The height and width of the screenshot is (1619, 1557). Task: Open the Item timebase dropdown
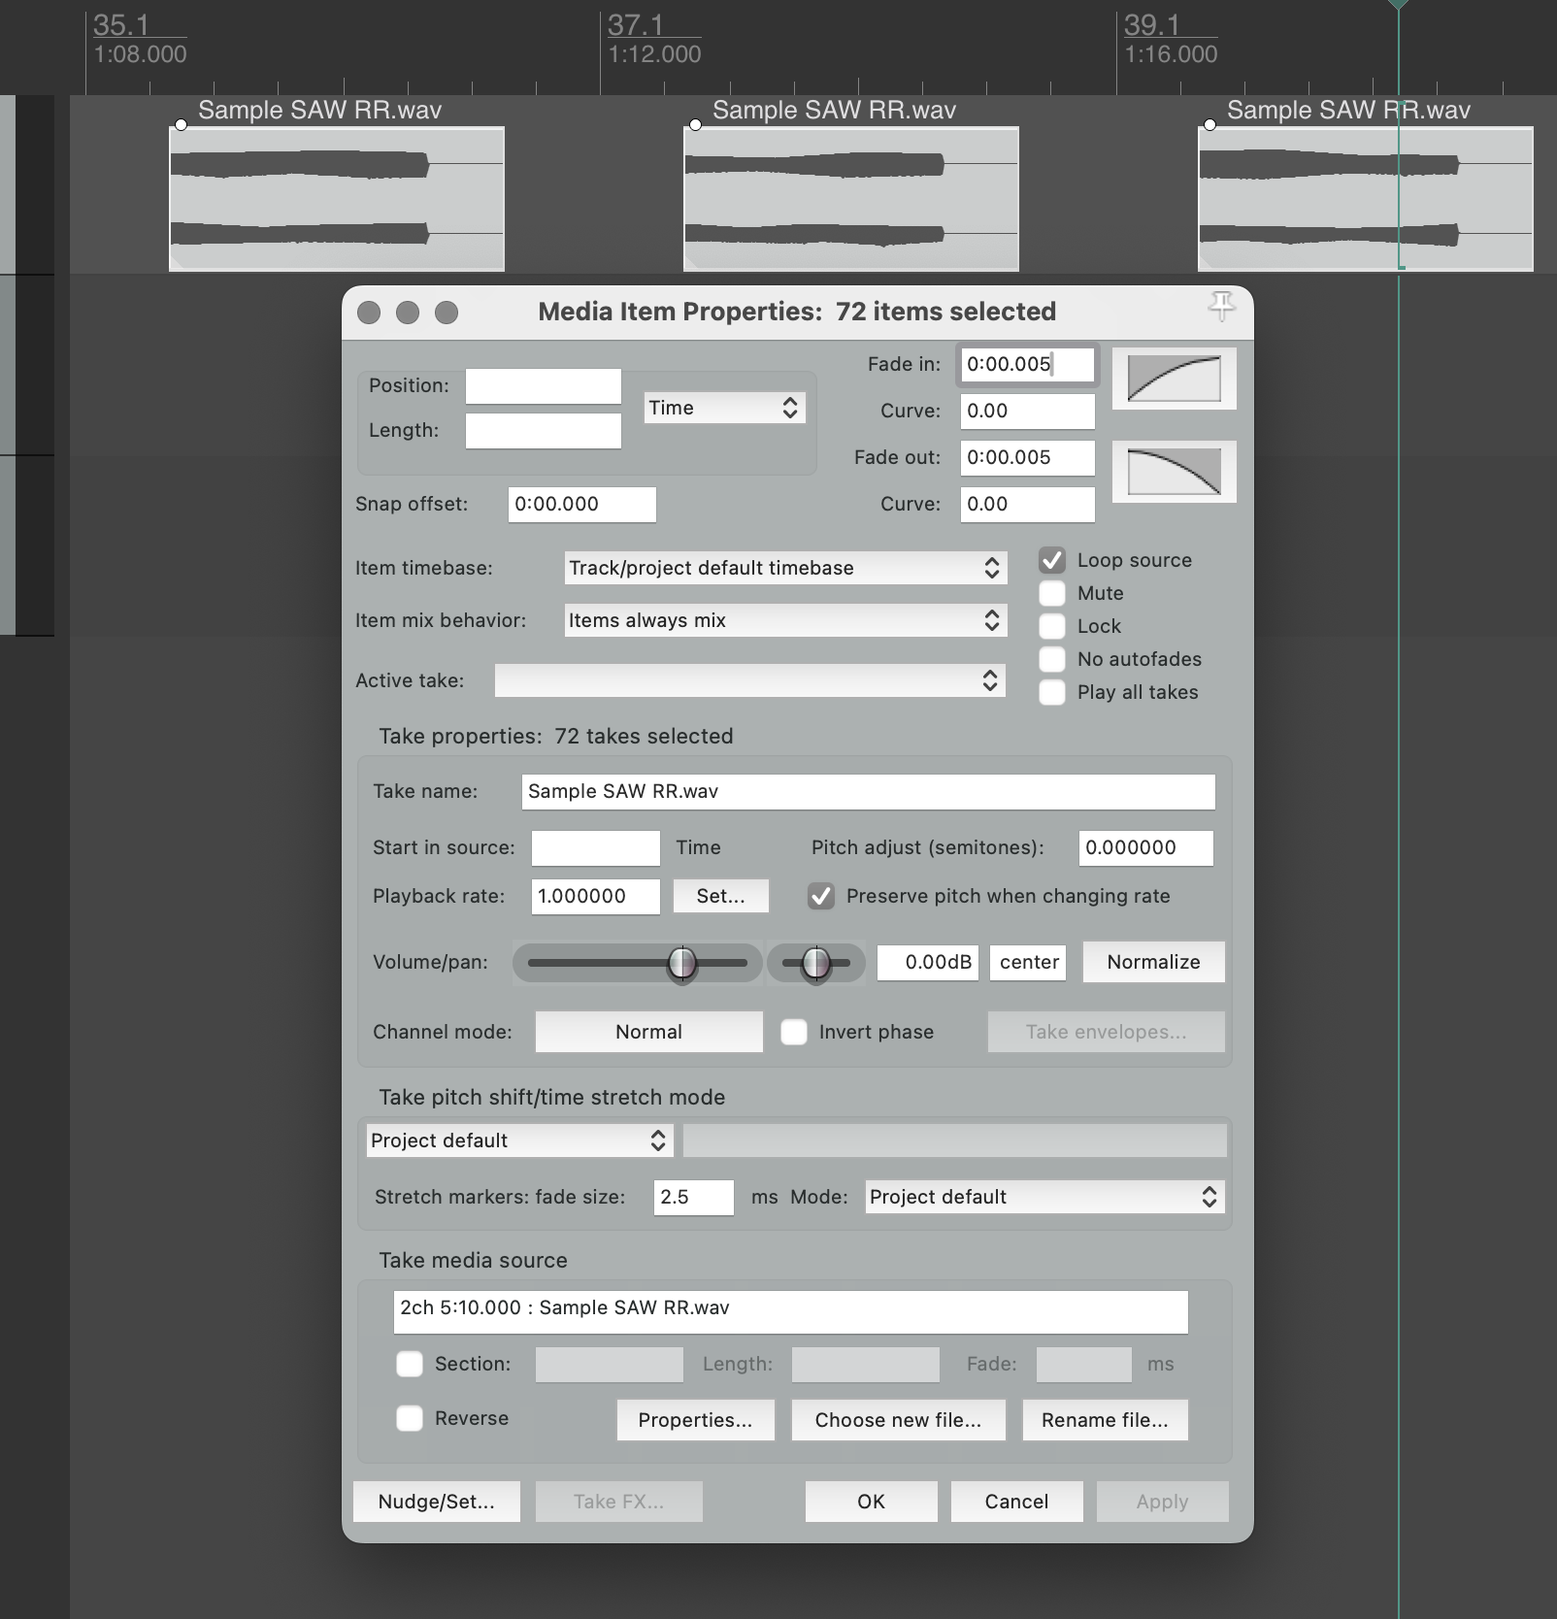786,568
